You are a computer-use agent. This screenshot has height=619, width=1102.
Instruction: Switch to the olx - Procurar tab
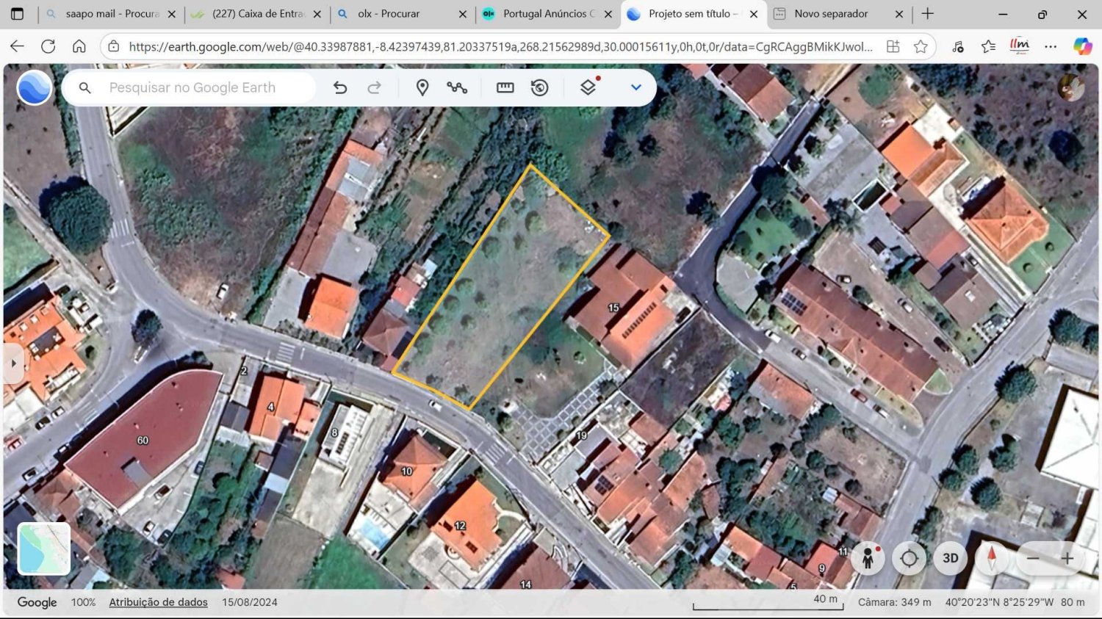pos(400,13)
